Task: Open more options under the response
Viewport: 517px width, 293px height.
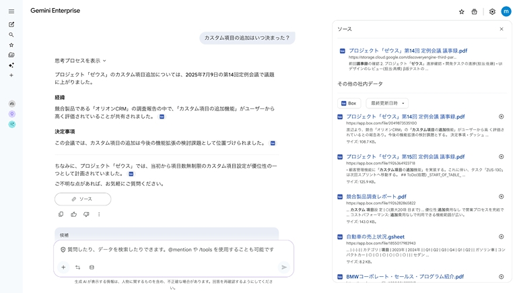Action: pos(99,214)
